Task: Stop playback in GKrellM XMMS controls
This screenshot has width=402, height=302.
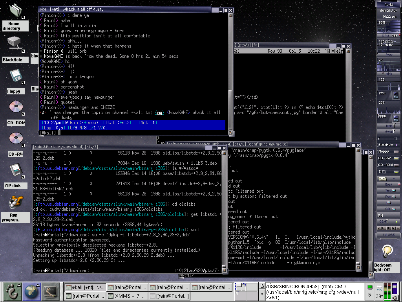Action: click(x=389, y=228)
